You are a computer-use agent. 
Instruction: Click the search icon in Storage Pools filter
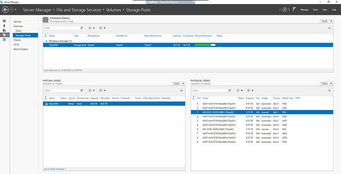[x=81, y=28]
